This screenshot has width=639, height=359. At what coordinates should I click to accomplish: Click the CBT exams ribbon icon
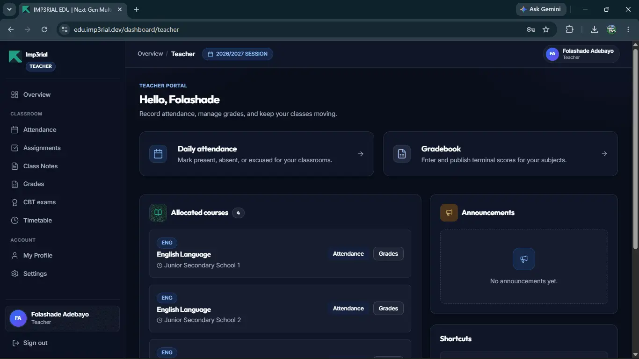(x=15, y=202)
